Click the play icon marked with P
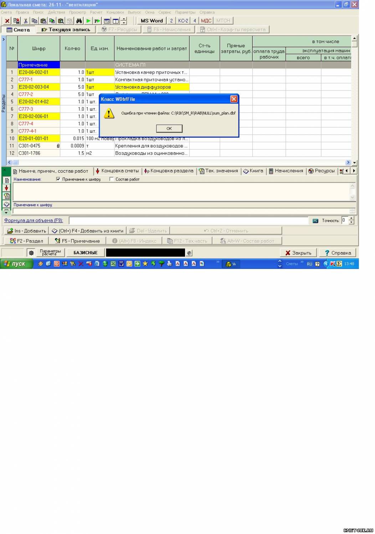375x534 pixels. [97, 21]
